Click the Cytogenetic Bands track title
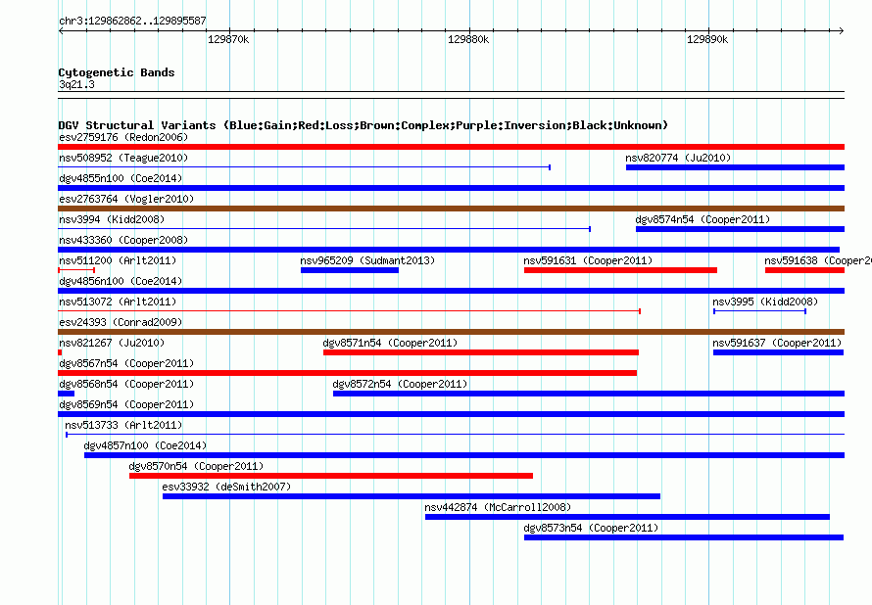Viewport: 872px width, 605px height. pyautogui.click(x=117, y=72)
